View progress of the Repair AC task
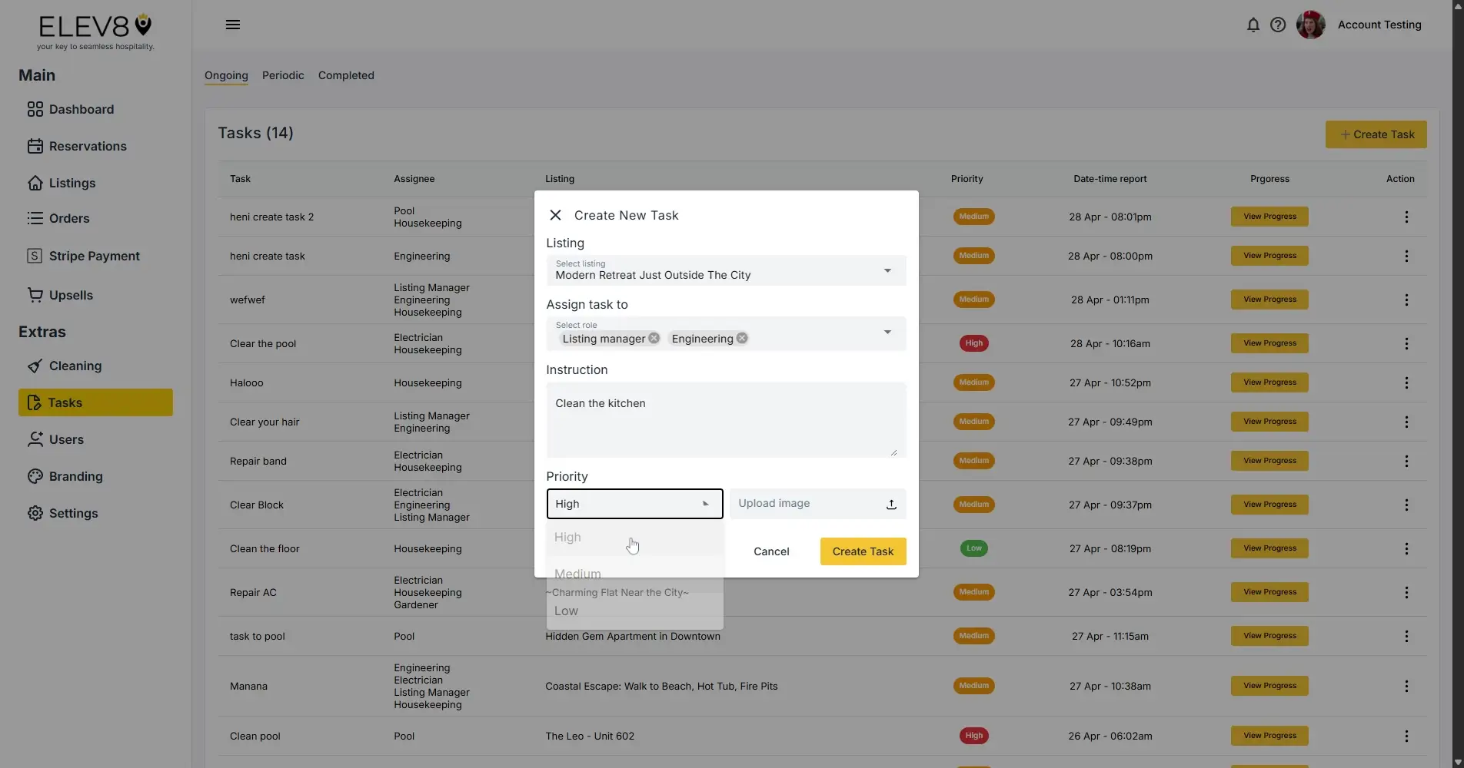1464x768 pixels. (x=1269, y=591)
